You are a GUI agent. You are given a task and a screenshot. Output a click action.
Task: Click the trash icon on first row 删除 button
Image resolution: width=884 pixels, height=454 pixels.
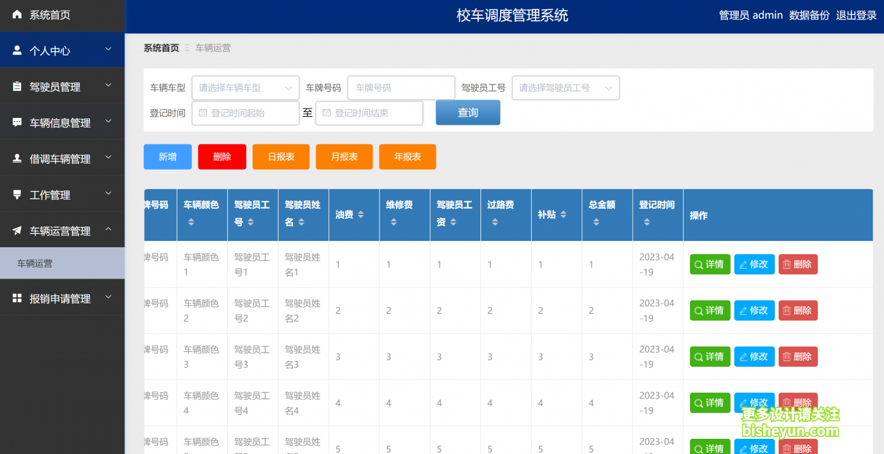(788, 264)
